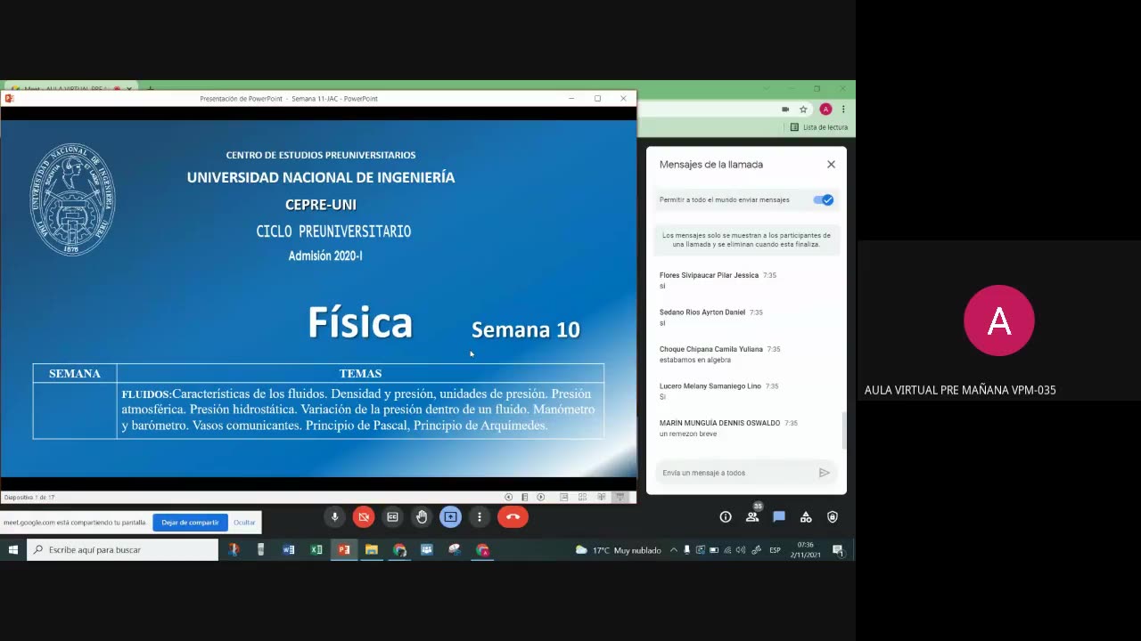Toggle Permitir a todo el mundo enviar mensajes
Image resolution: width=1141 pixels, height=641 pixels.
click(x=823, y=200)
